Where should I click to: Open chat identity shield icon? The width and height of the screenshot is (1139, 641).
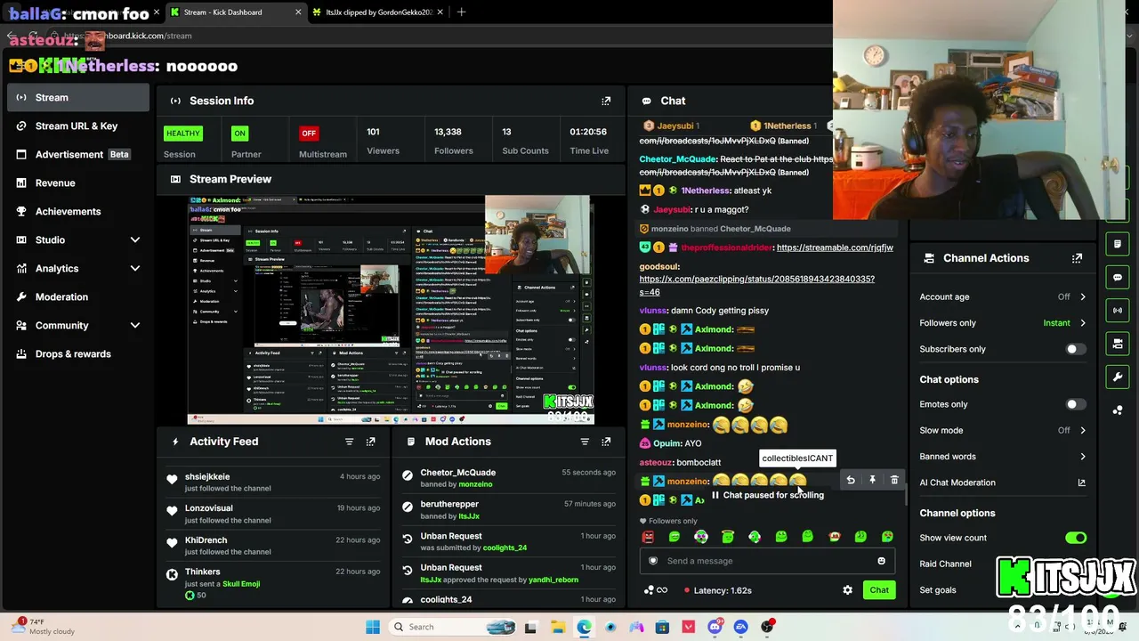click(x=653, y=561)
